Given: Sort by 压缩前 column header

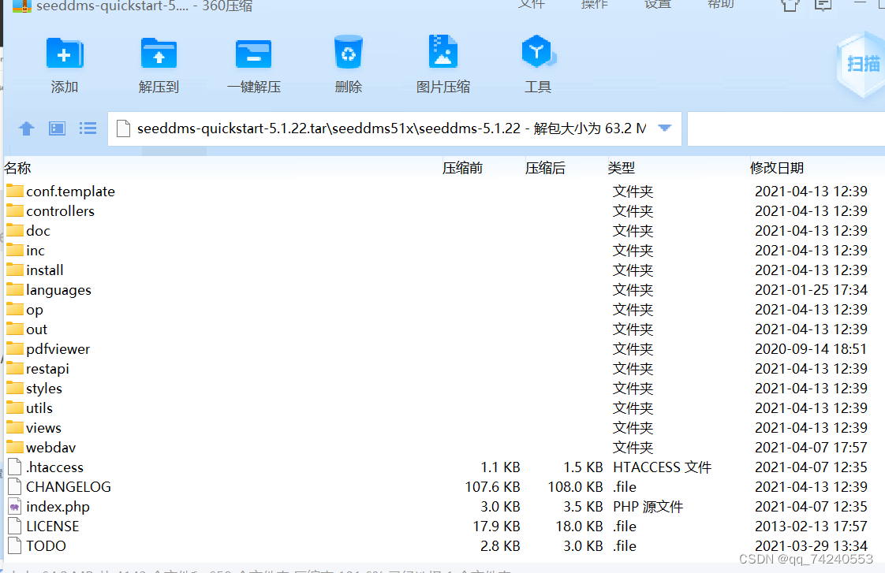Looking at the screenshot, I should click(x=462, y=168).
